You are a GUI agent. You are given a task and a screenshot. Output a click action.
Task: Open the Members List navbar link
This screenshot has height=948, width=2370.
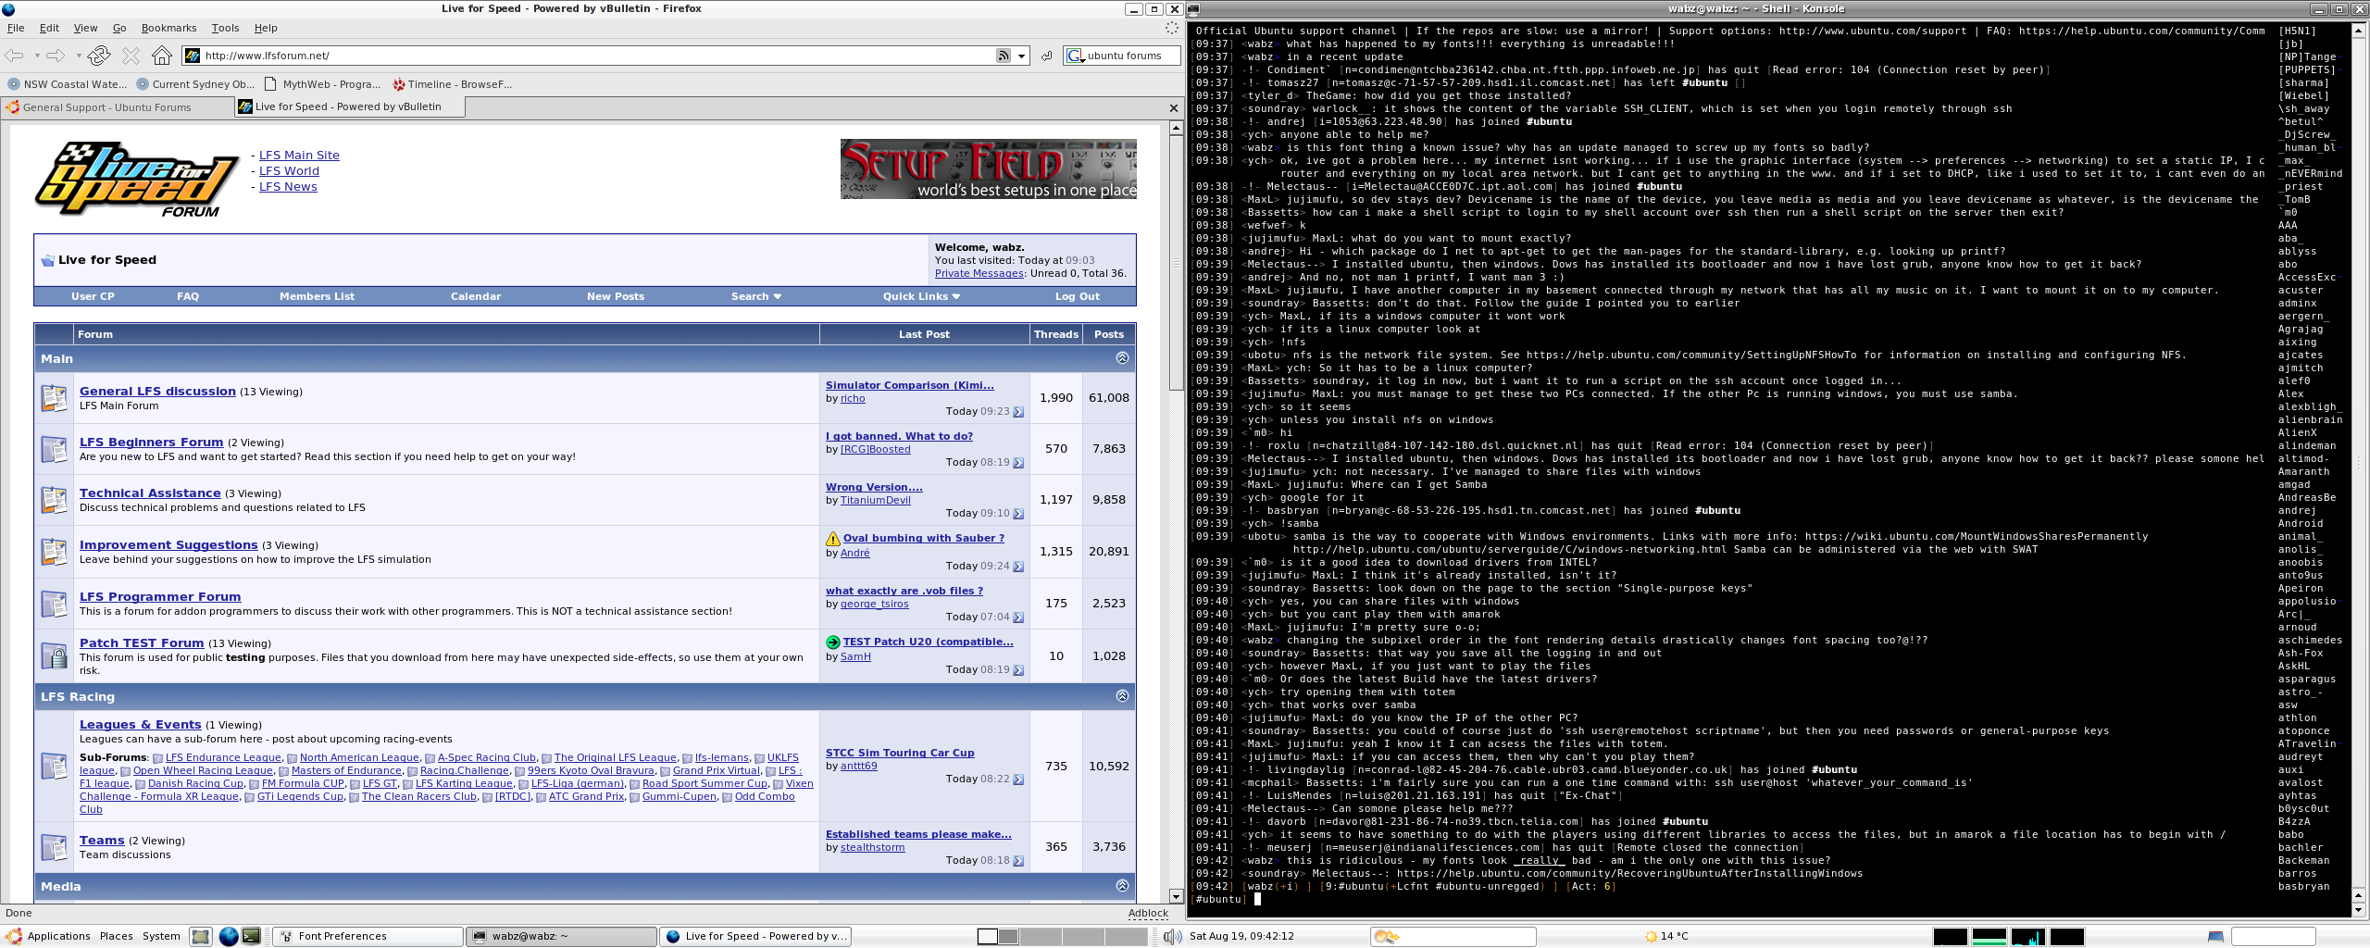pyautogui.click(x=318, y=296)
